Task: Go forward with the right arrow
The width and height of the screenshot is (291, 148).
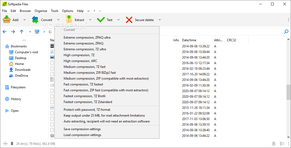Action: [x=13, y=32]
